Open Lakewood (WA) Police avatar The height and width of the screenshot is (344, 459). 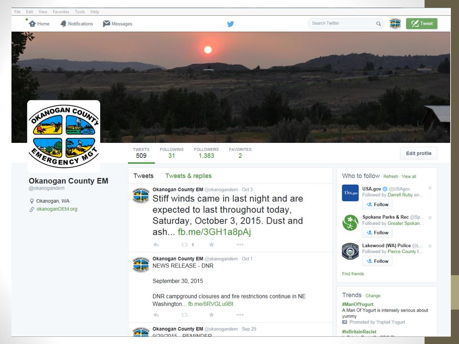click(x=350, y=251)
